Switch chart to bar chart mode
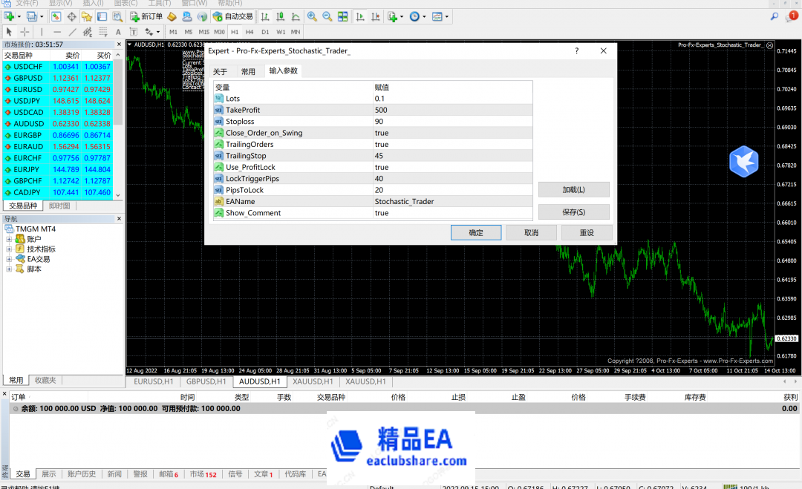Viewport: 802px width, 489px height. pos(265,16)
